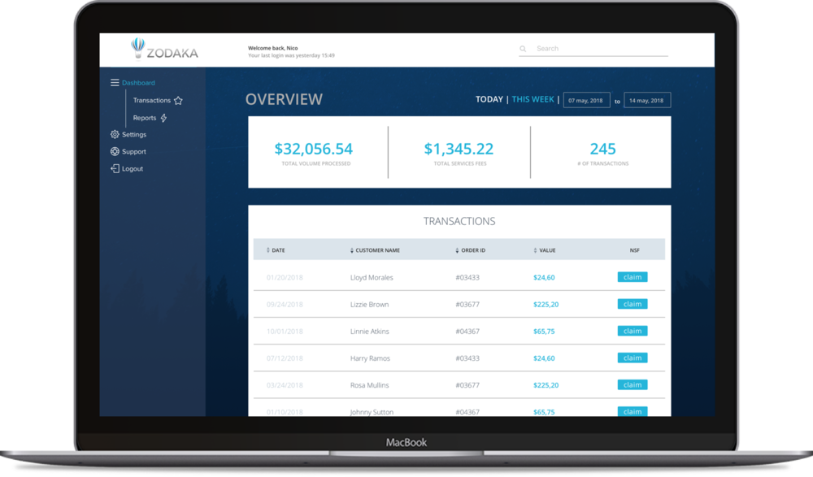Open the hamburger menu icon beside Dashboard
This screenshot has height=477, width=813.
coord(115,82)
